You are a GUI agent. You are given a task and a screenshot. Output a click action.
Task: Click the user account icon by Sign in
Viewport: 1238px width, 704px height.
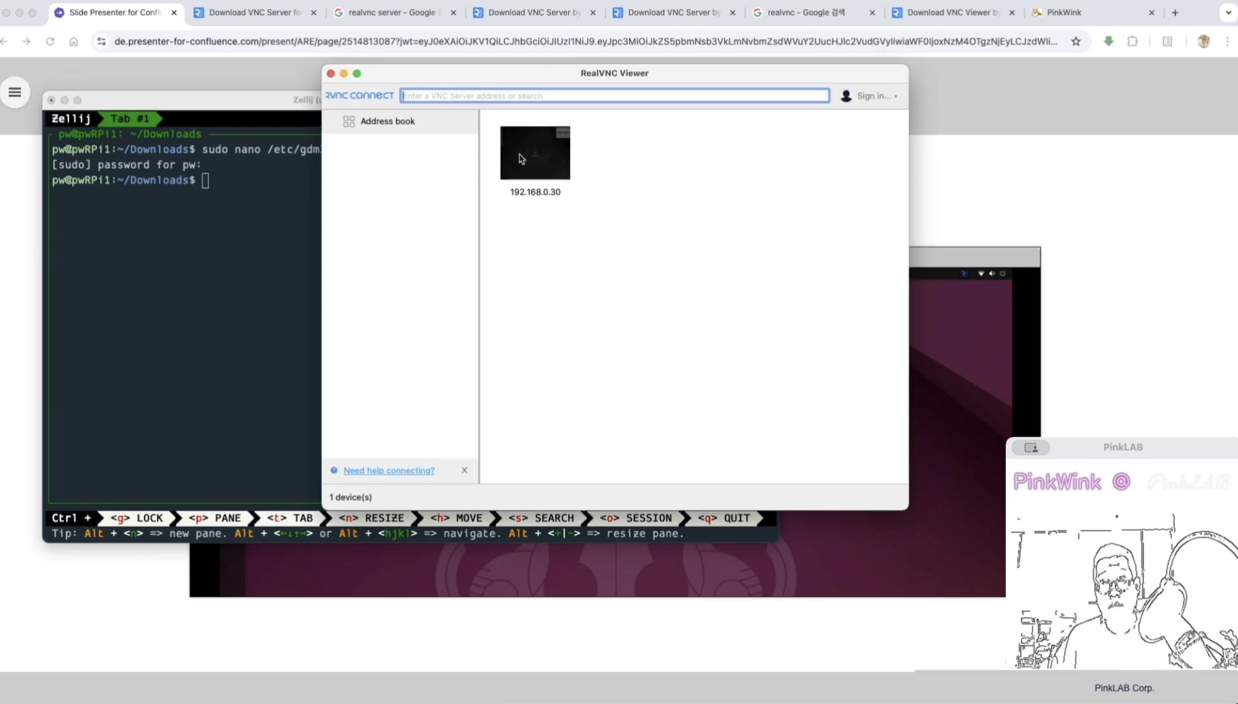coord(846,96)
